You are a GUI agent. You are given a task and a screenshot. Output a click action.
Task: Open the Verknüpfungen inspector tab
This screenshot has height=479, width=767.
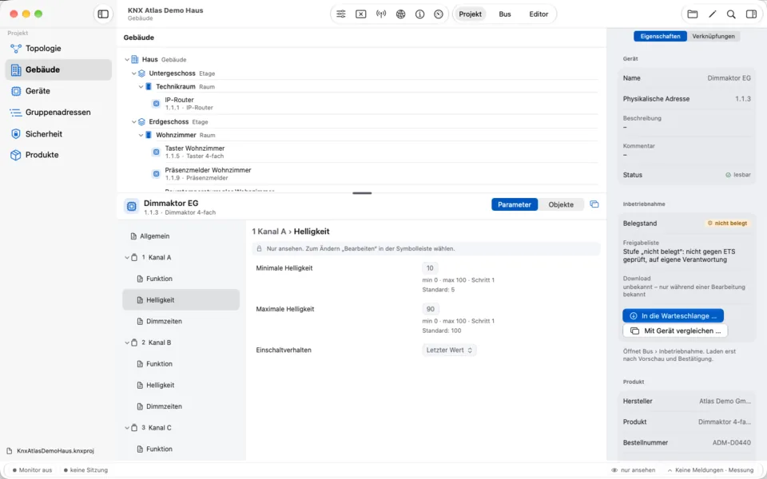coord(713,36)
